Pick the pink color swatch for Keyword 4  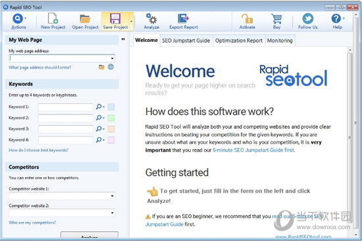(x=111, y=140)
